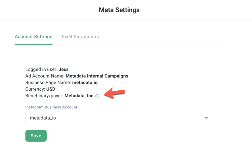Viewport: 252px width, 154px height.
Task: Click the USD currency value
Action: pos(51,89)
